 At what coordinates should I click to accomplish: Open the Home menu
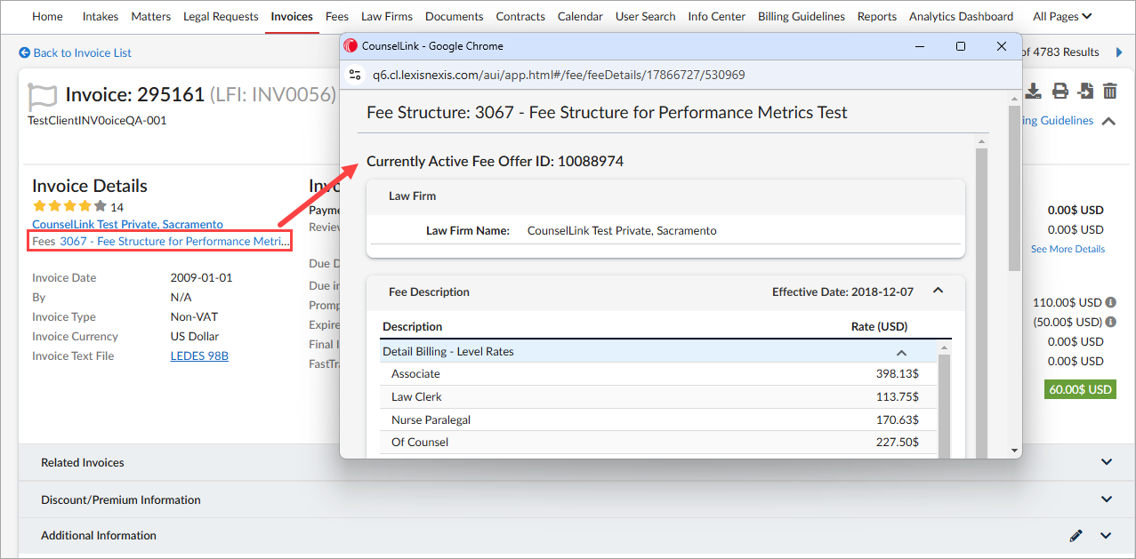(48, 16)
